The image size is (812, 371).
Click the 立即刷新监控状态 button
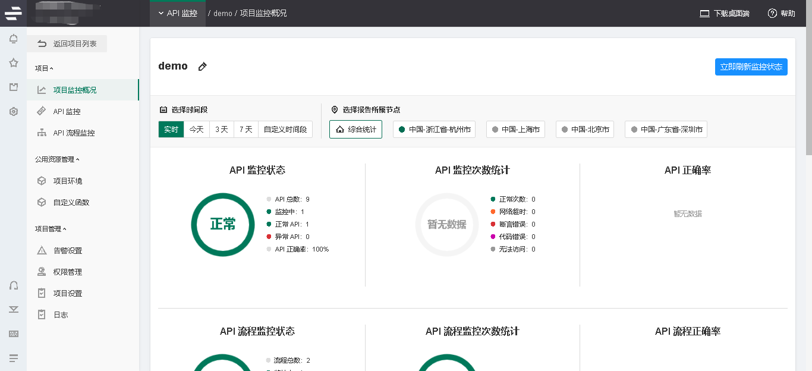pyautogui.click(x=751, y=67)
